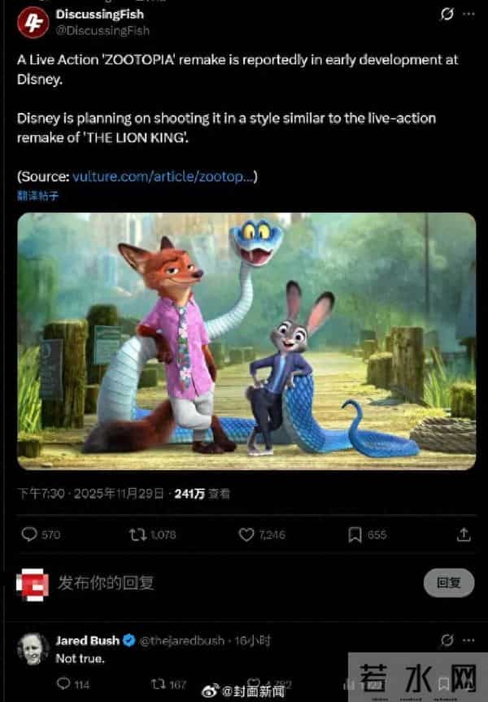Repost Jared Bush's reply showing 167

point(158,683)
